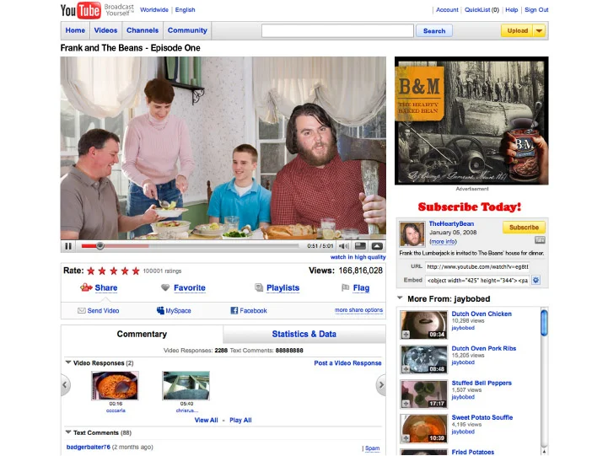Click the Search button

(434, 30)
